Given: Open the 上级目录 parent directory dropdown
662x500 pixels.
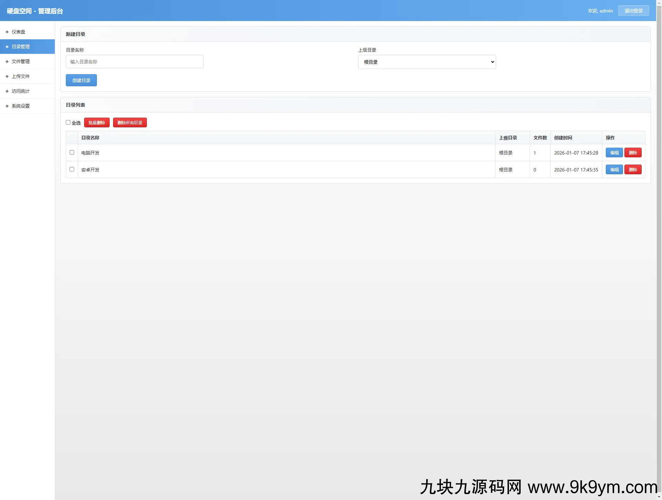Looking at the screenshot, I should 427,62.
